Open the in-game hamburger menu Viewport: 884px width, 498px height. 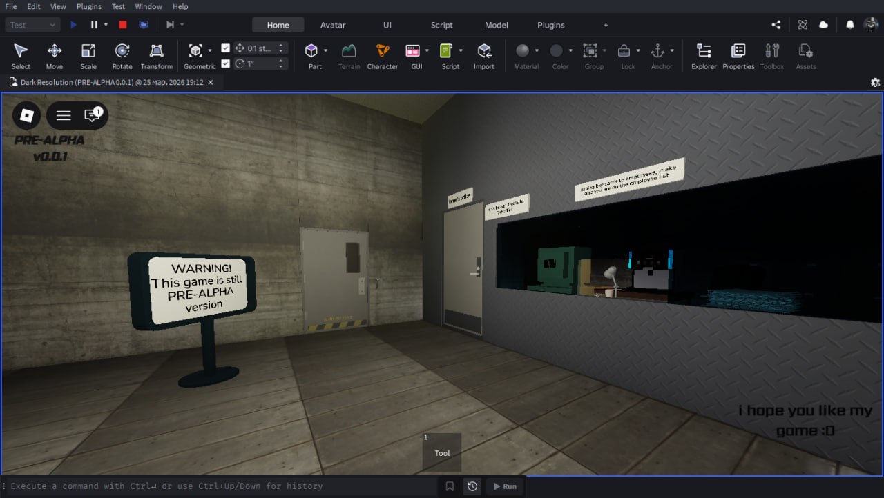click(x=64, y=115)
